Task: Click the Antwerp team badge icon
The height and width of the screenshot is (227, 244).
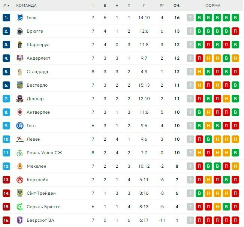Action: (x=20, y=112)
